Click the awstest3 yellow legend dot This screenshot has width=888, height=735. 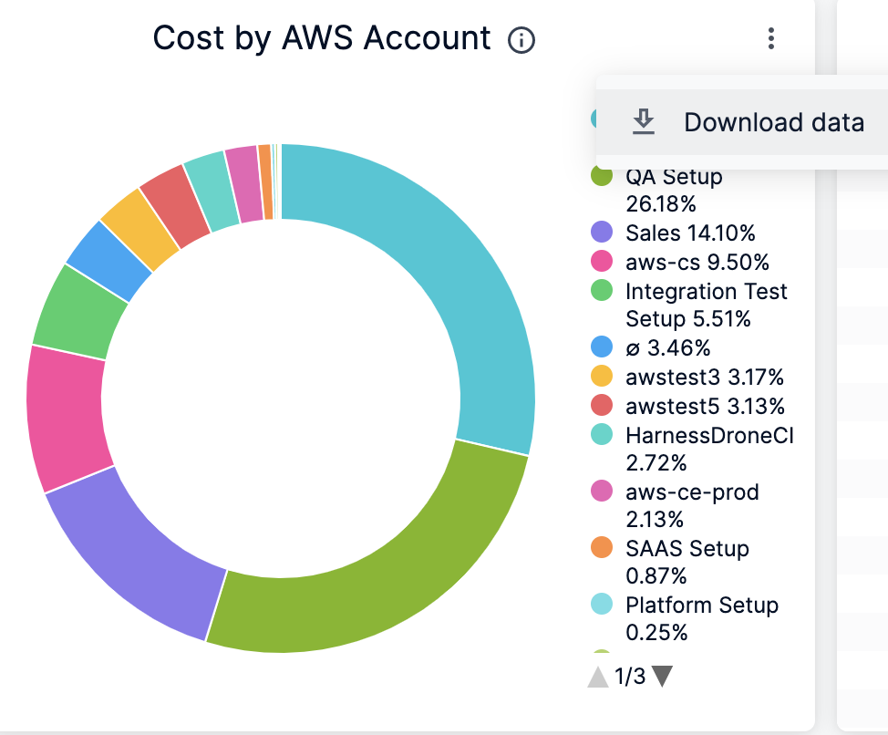(x=602, y=377)
